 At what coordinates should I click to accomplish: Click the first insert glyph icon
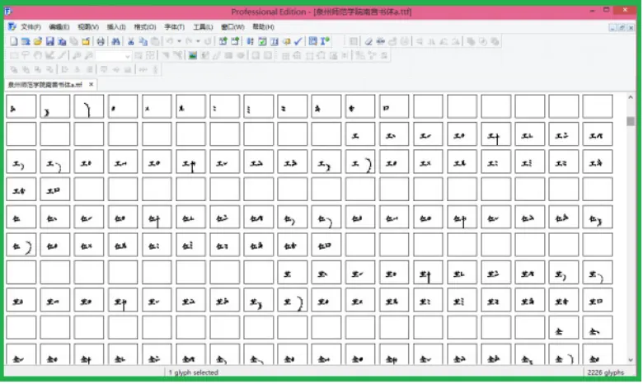(223, 41)
